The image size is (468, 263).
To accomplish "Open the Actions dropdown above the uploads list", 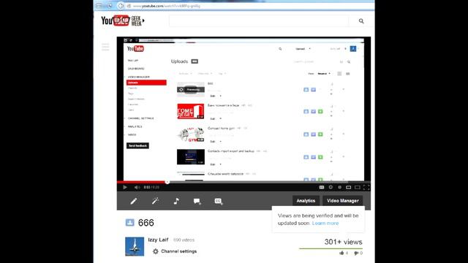I will [185, 74].
